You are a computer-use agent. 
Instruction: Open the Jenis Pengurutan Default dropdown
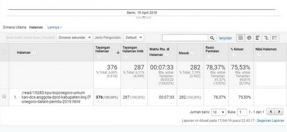(x=134, y=38)
